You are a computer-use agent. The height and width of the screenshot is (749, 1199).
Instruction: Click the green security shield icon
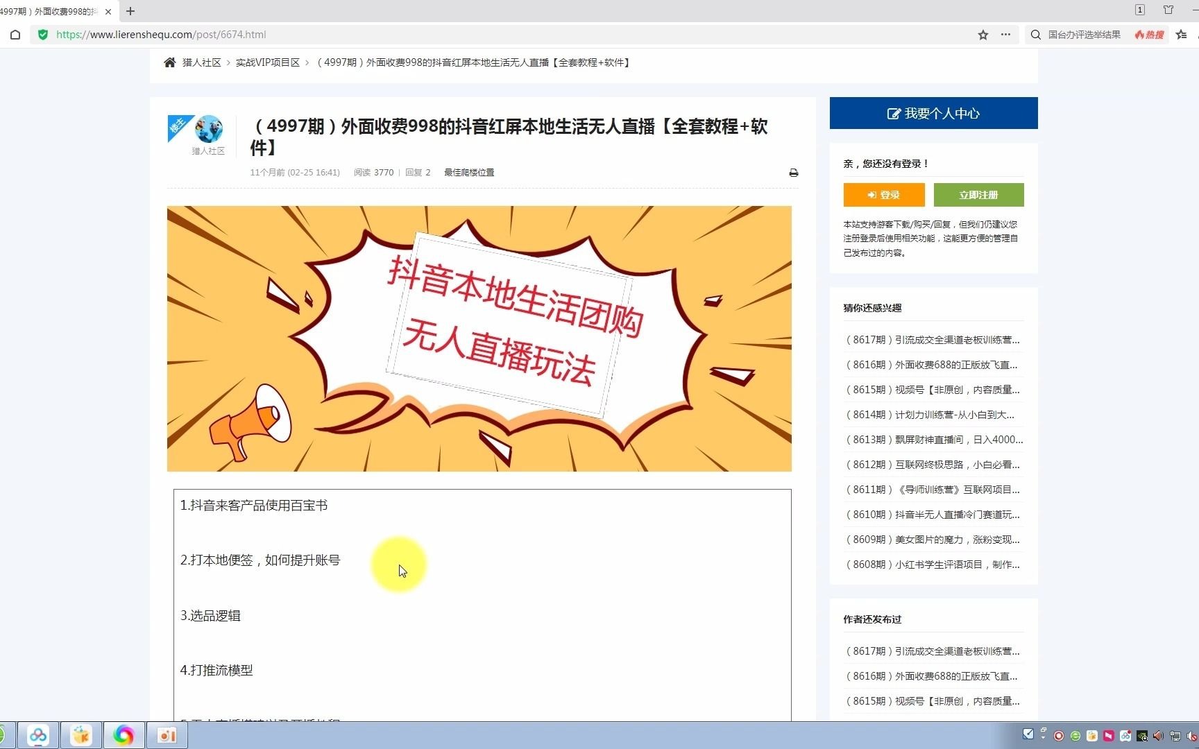click(x=43, y=35)
